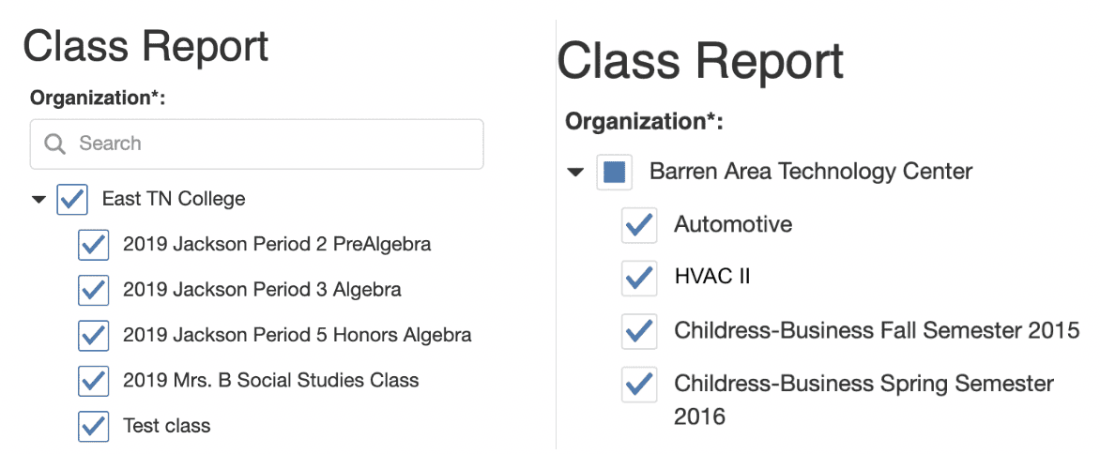Select the HVAC II label
1100x454 pixels.
pyautogui.click(x=711, y=278)
